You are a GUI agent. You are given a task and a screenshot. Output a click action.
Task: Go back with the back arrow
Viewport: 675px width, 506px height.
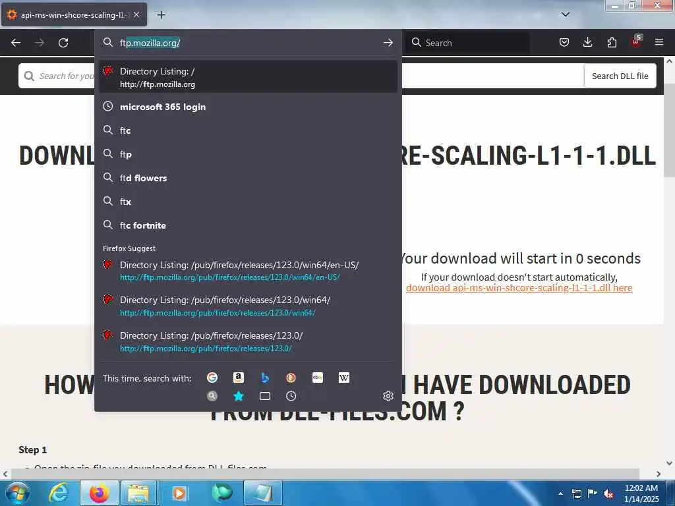[x=16, y=43]
